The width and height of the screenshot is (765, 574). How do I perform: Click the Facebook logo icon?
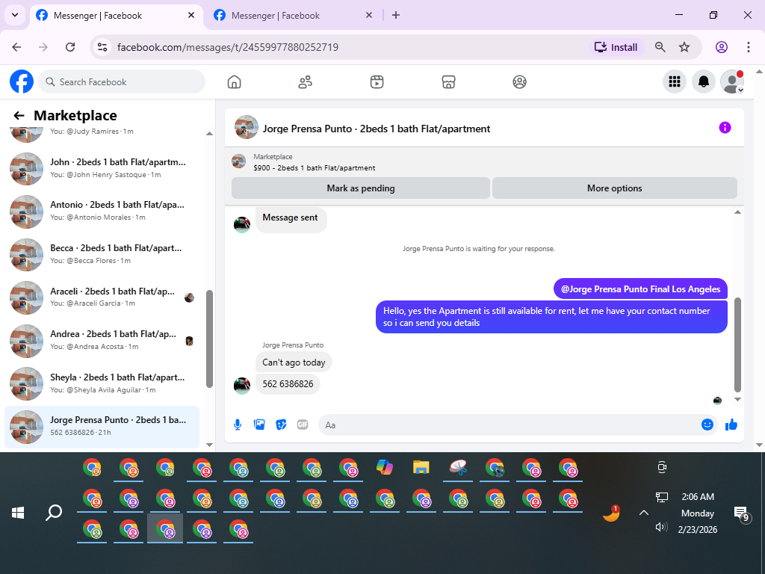coord(22,81)
